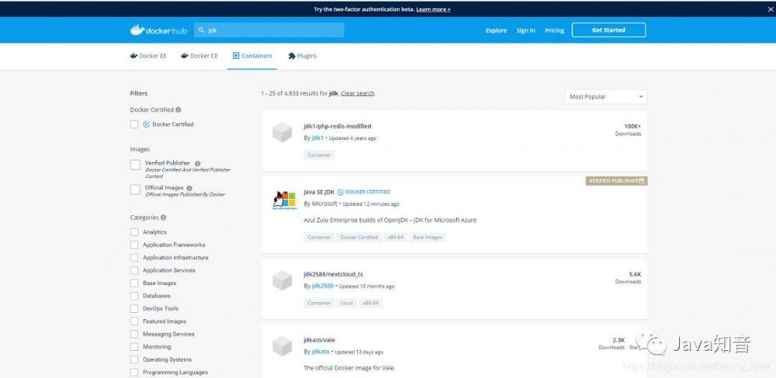The image size is (776, 378).
Task: Open the jdkato/vale result
Action: (x=319, y=341)
